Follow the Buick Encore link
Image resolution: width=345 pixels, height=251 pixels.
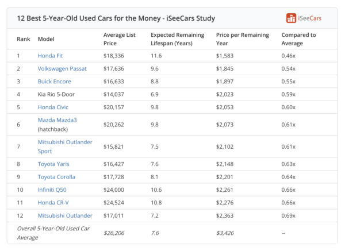55,82
